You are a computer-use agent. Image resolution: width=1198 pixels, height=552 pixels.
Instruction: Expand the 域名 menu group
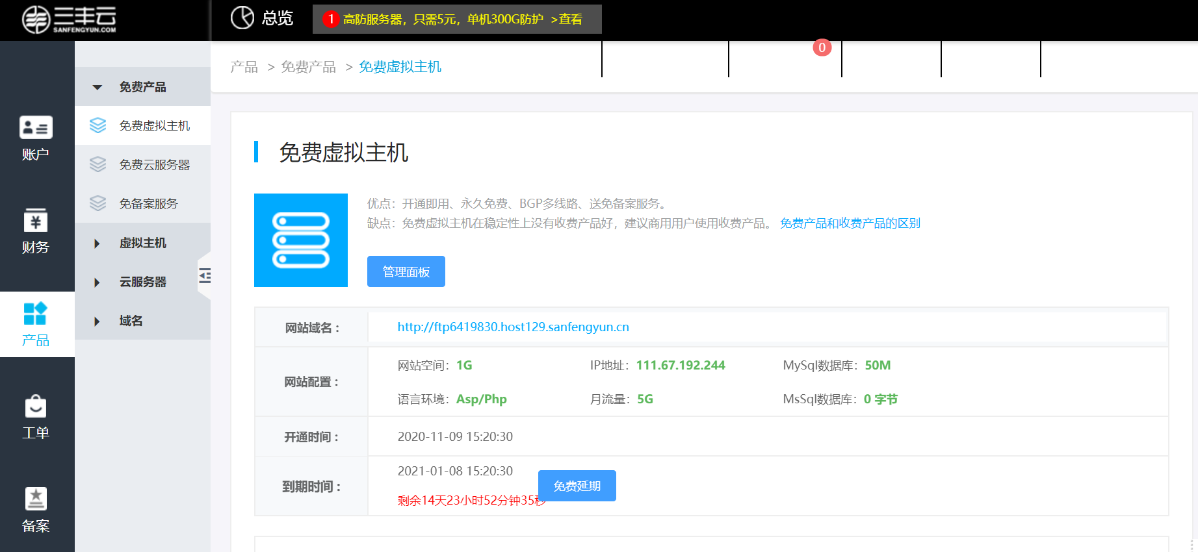(142, 320)
